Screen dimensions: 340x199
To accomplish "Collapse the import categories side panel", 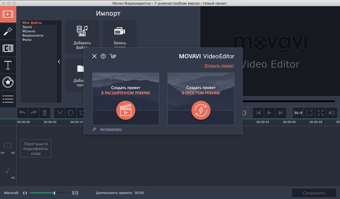I will [x=59, y=61].
